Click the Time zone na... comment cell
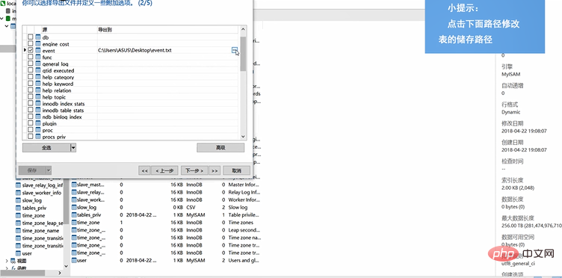Viewport: 562px width, 278px height. [x=244, y=238]
